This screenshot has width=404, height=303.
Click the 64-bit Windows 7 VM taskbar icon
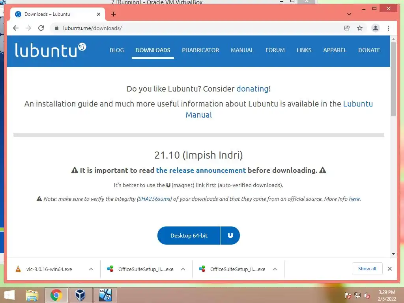click(x=105, y=295)
